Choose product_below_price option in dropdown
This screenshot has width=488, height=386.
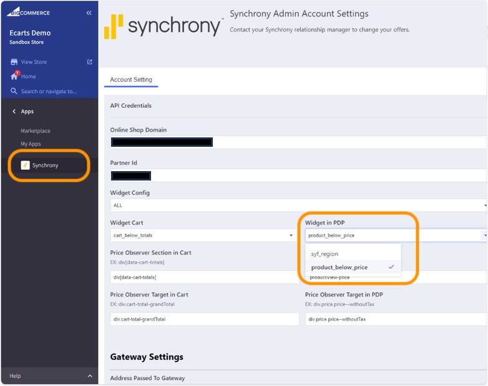click(353, 267)
